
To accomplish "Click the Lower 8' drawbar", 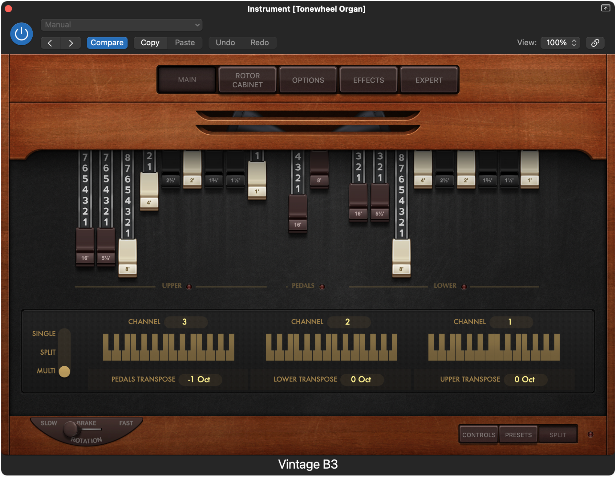I will 401,258.
